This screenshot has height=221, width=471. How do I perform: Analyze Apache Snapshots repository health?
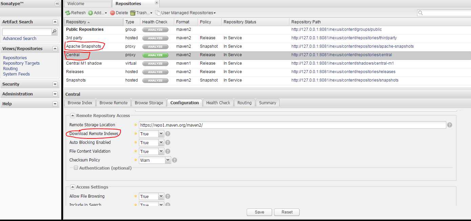[x=155, y=47]
